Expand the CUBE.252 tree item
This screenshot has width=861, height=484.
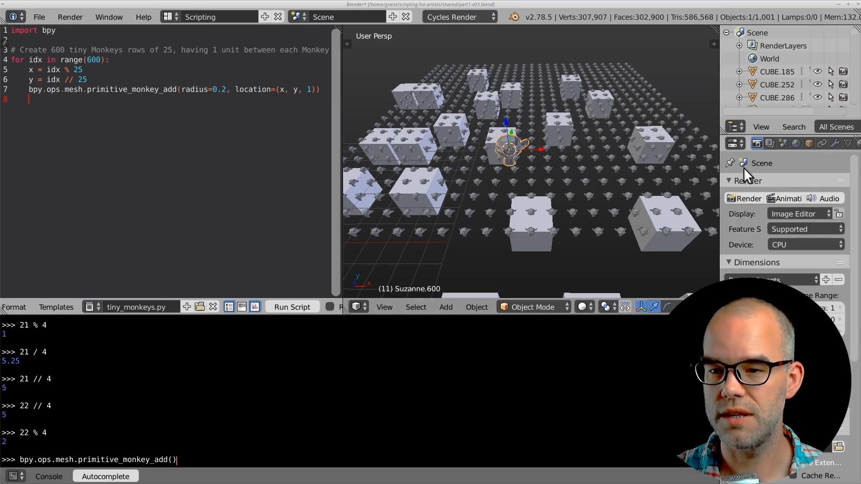tap(739, 84)
